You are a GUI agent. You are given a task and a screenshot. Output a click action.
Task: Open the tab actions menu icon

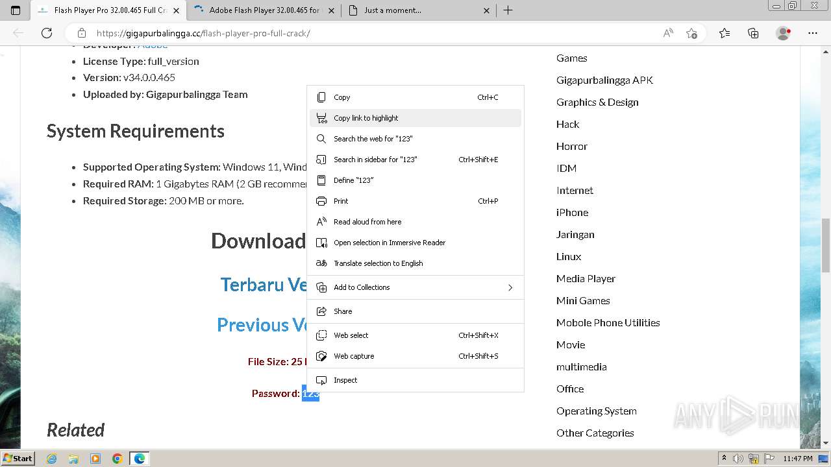coord(16,10)
